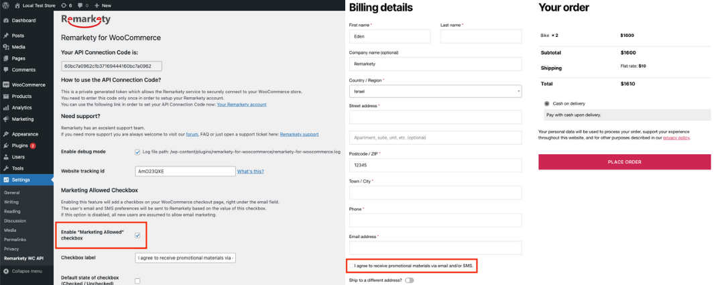Click the Dashboard gauge icon
Screen dimensions: 724x285
point(6,20)
